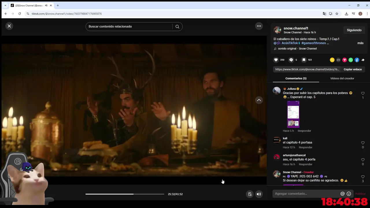Expand description with 'más'
The image size is (370, 208).
point(360,43)
